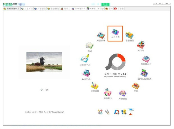Open the language selection A中가あ icon
The height and width of the screenshot is (129, 174).
click(100, 112)
